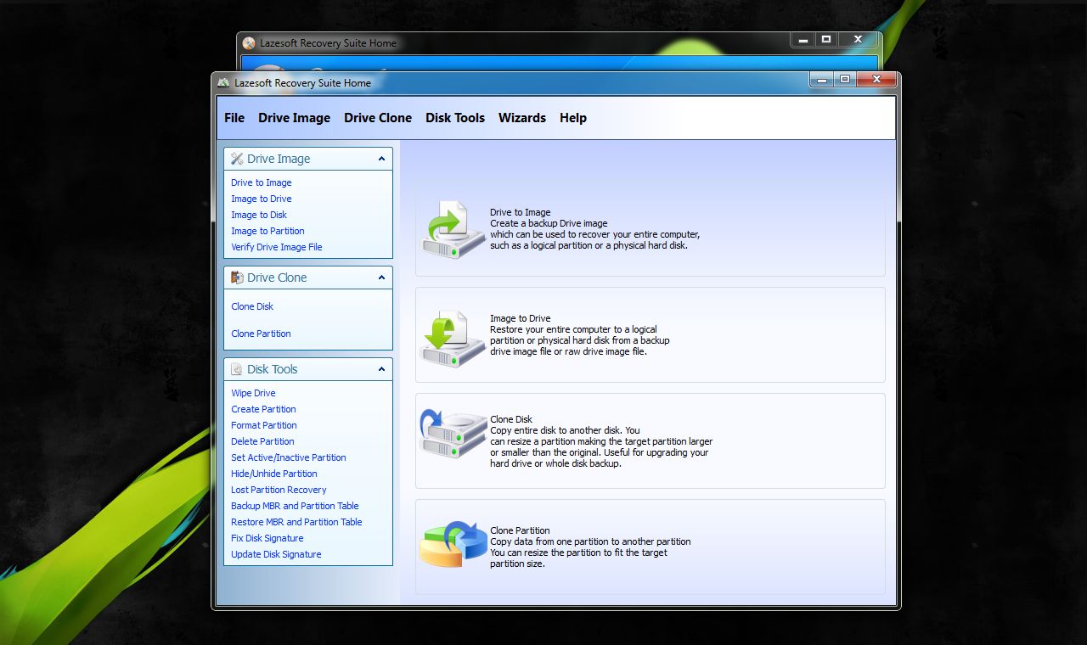Open the Create Partition link
Screen dimensions: 1087x645
(263, 409)
